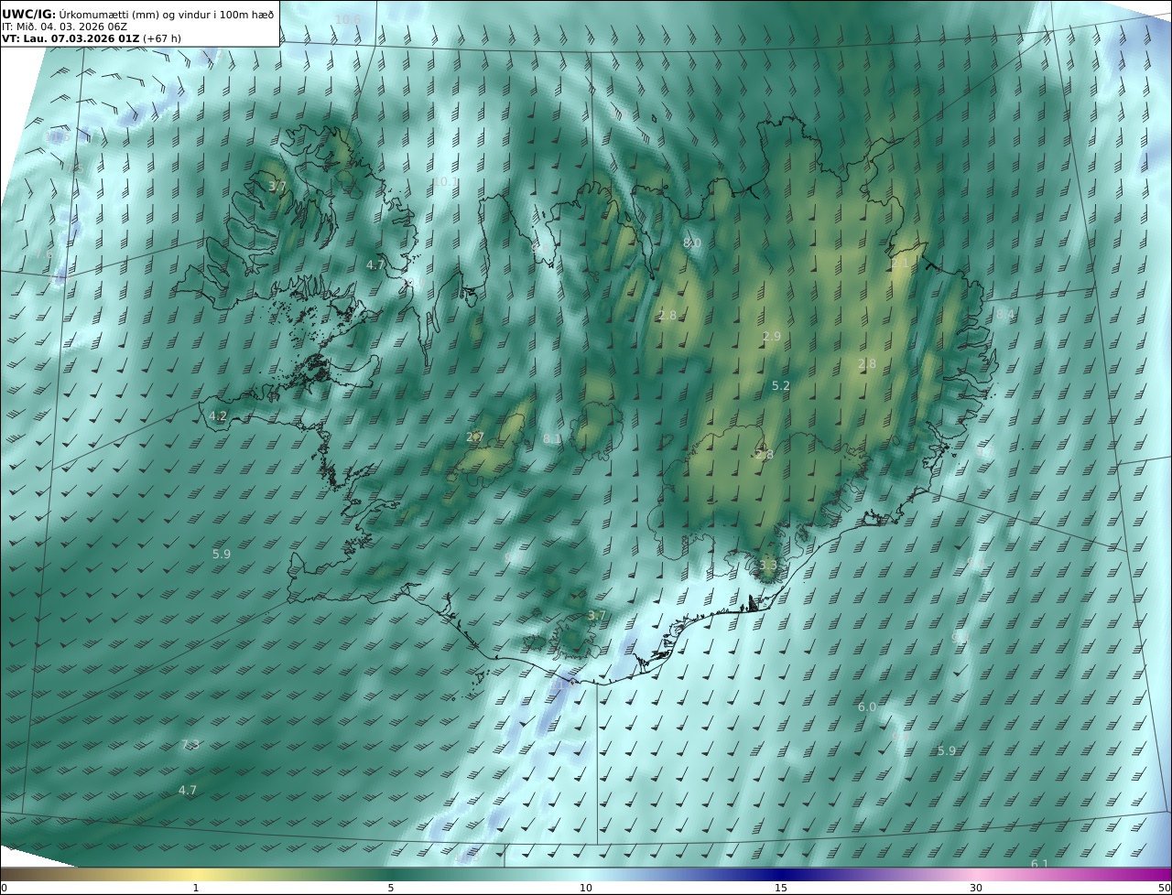Click the '2.1' value label on the map

tap(900, 263)
